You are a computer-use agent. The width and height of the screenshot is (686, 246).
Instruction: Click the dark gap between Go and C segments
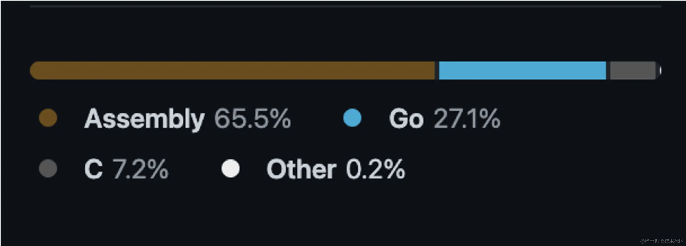(x=608, y=71)
